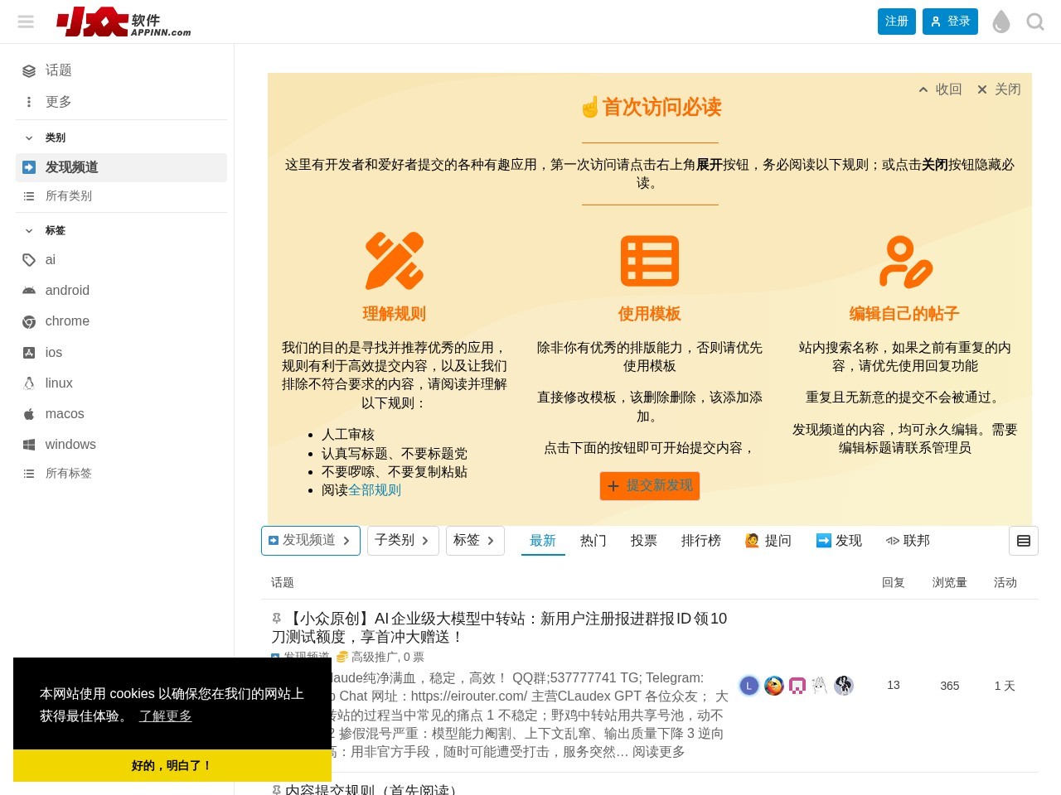The image size is (1061, 795).
Task: Sort topics by 浏览量 column
Action: pos(950,583)
